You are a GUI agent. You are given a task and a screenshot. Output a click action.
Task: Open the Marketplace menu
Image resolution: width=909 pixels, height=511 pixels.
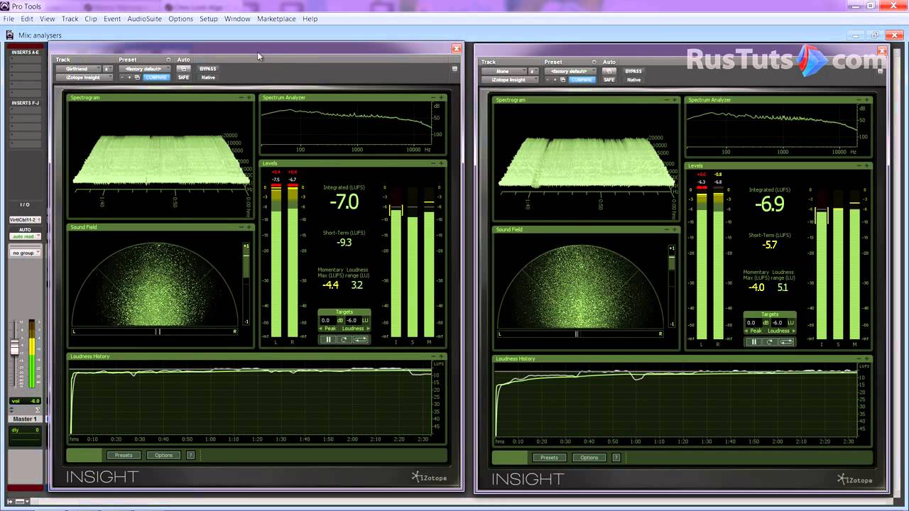(276, 18)
